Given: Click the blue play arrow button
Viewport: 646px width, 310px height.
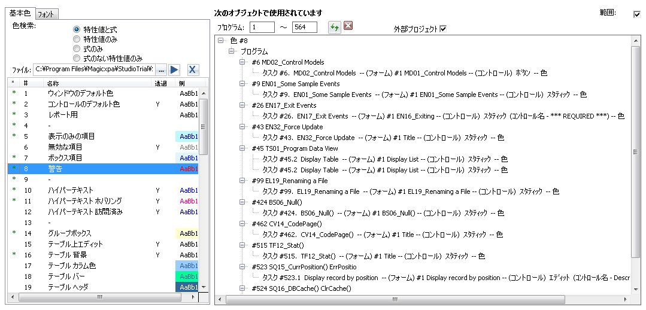Looking at the screenshot, I should 175,69.
